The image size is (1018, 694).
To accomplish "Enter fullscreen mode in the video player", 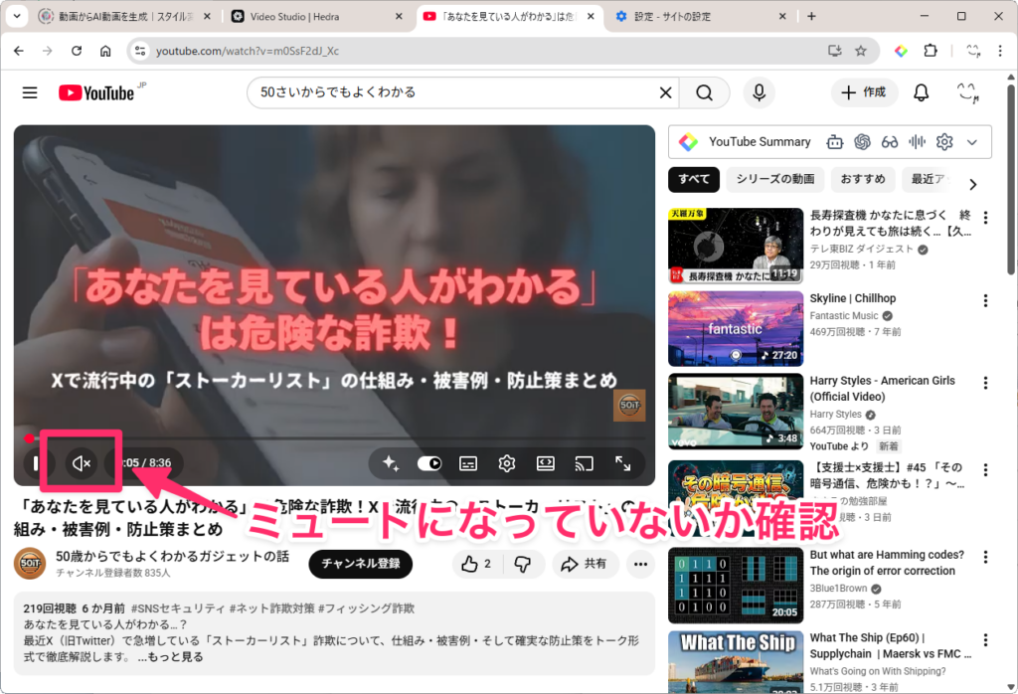I will pos(623,463).
